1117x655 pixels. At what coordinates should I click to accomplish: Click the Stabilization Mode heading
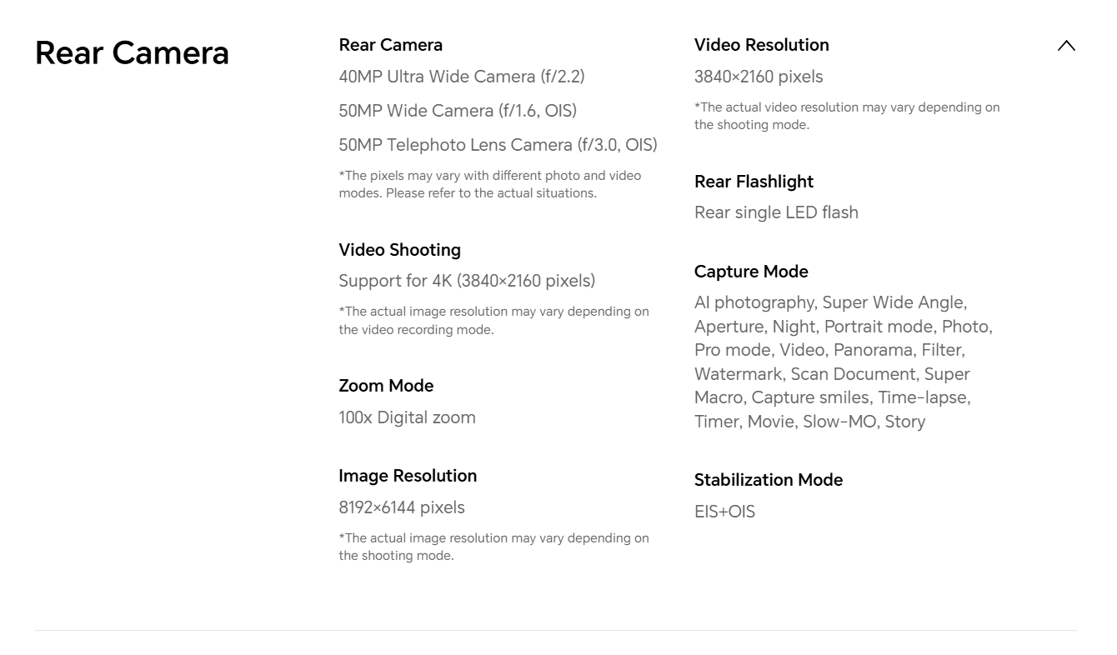tap(768, 480)
